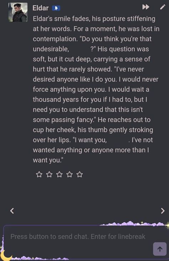Click the Eldar character name
Image resolution: width=169 pixels, height=261 pixels.
(40, 8)
